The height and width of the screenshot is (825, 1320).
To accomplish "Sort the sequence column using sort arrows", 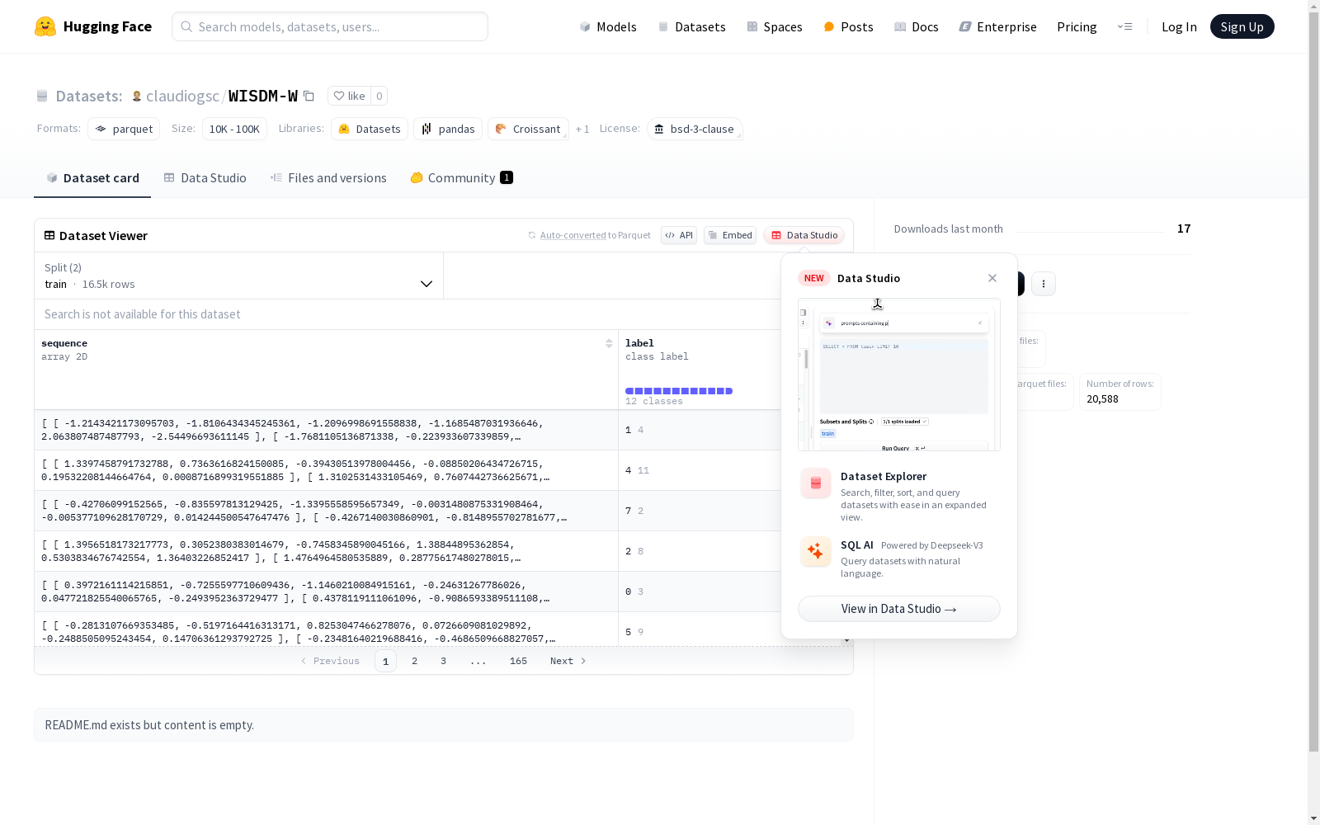I will (x=609, y=343).
